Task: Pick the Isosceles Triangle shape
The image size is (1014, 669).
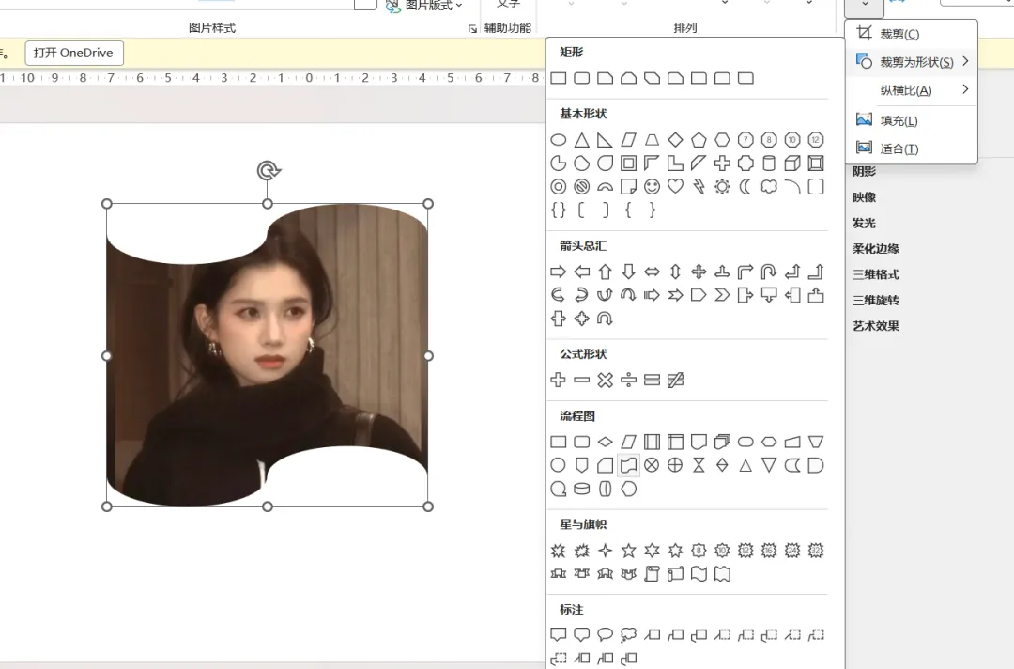Action: 582,140
